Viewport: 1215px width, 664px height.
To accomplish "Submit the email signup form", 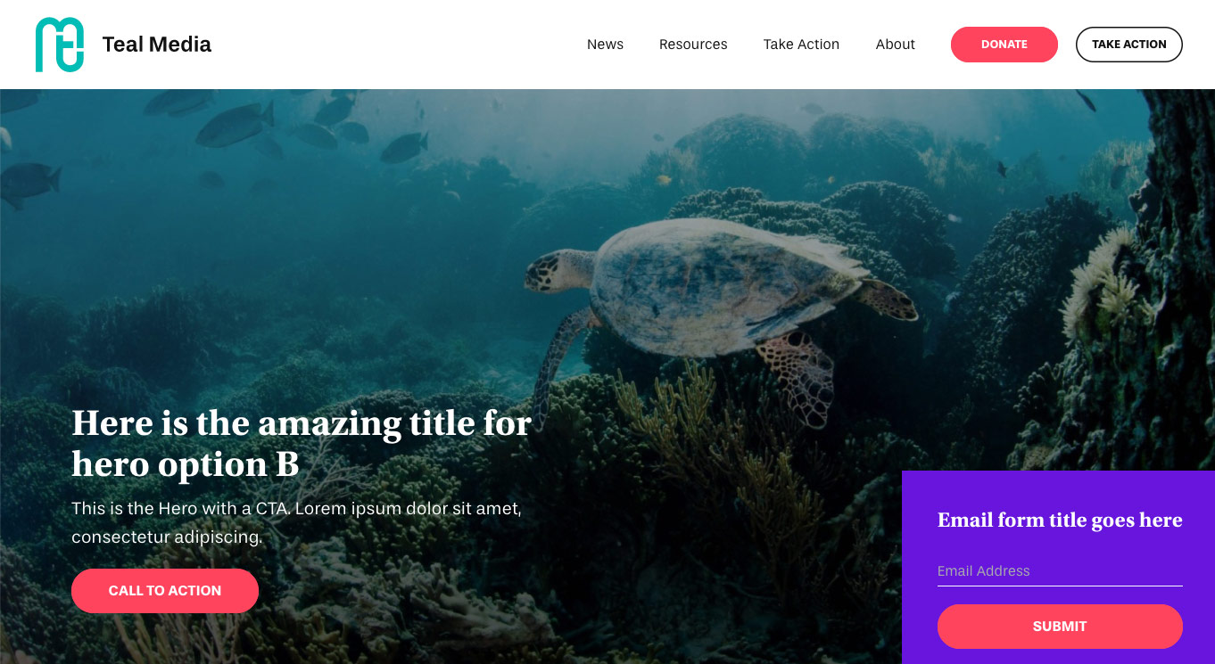I will point(1060,627).
